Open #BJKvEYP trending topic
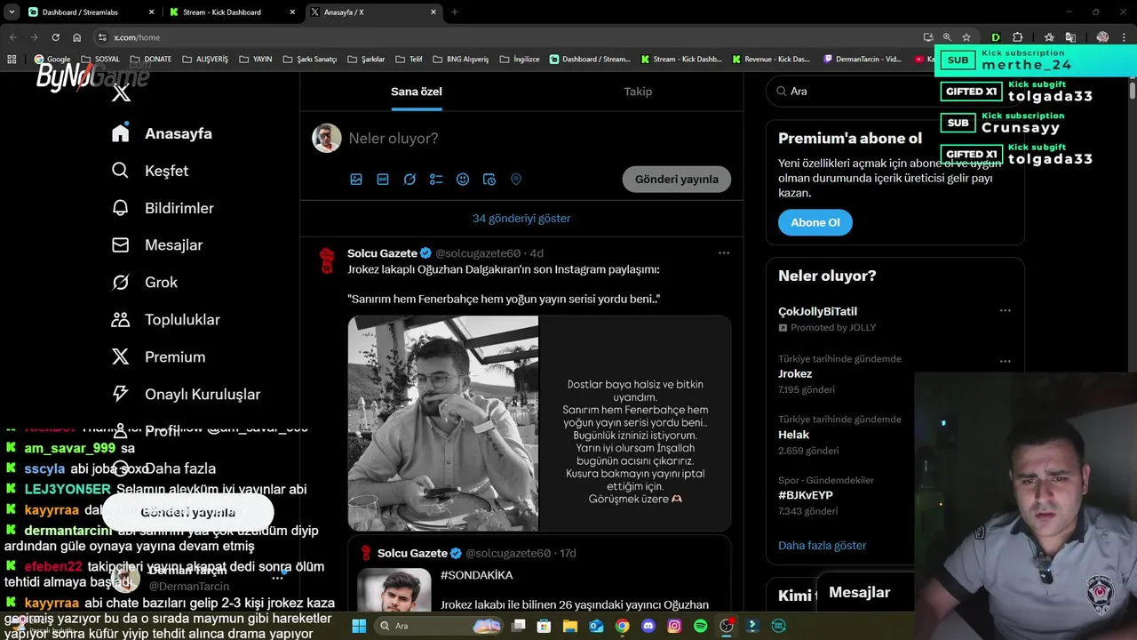Viewport: 1137px width, 640px height. click(806, 495)
